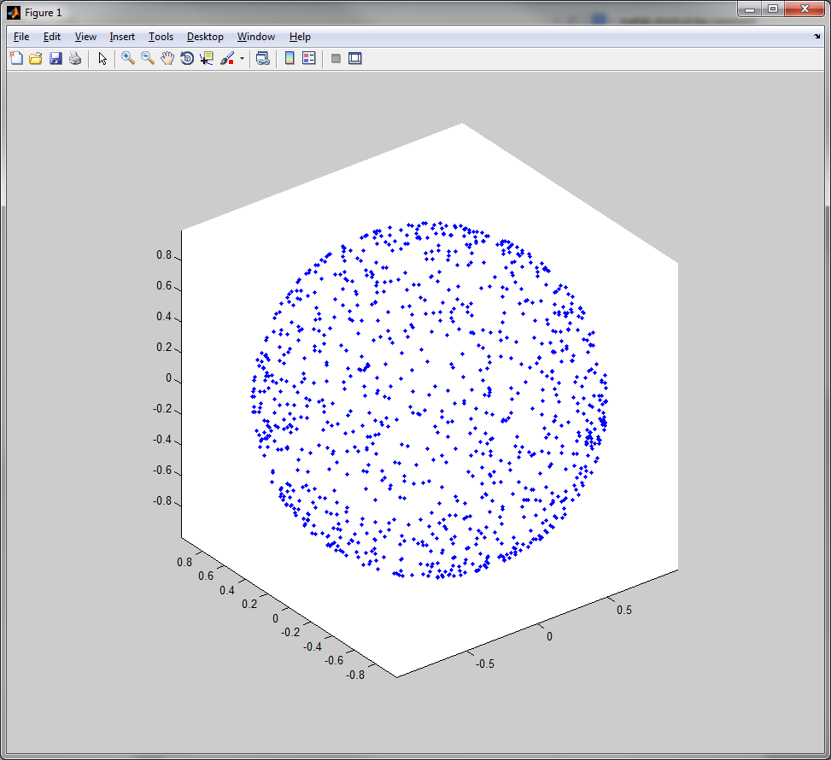Screen dimensions: 831x760
Task: Activate the Zoom In magnifier tool
Action: click(x=128, y=58)
